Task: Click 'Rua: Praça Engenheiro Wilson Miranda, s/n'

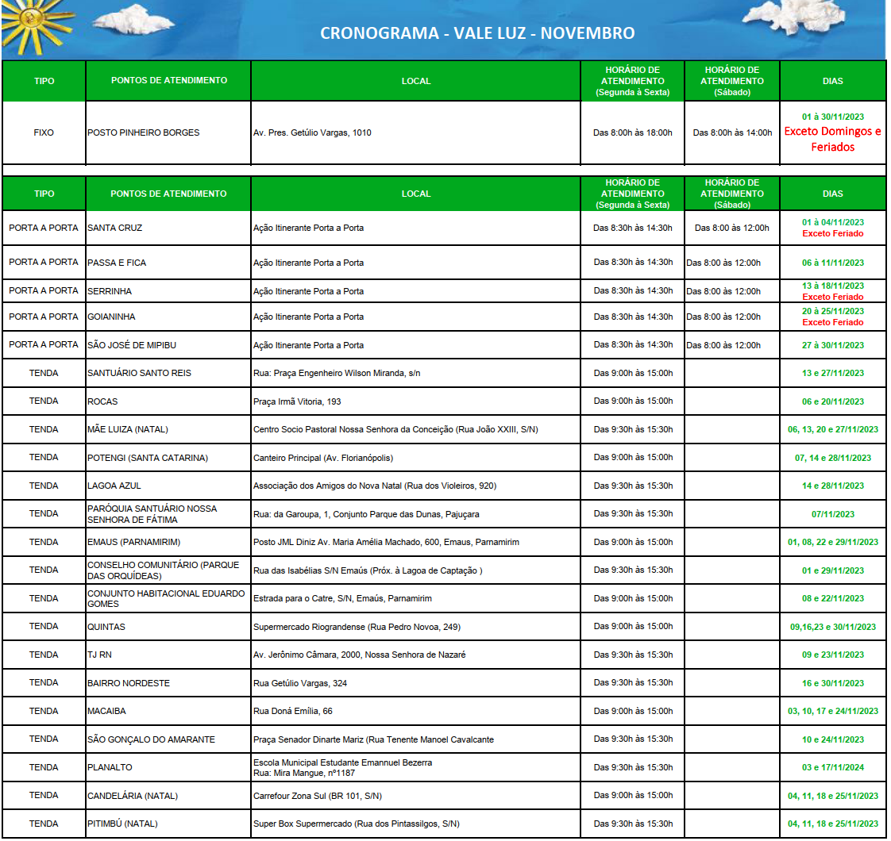Action: click(x=337, y=373)
